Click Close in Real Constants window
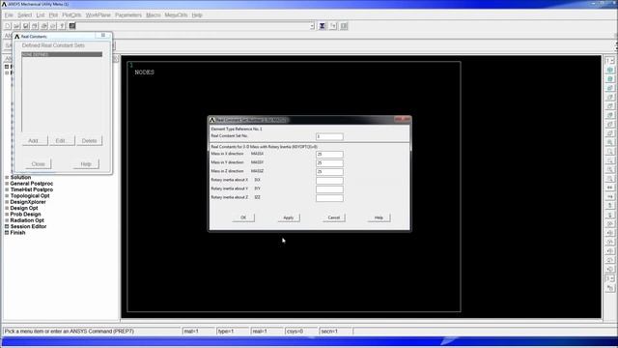Screen dimensions: 618x348 coord(39,163)
